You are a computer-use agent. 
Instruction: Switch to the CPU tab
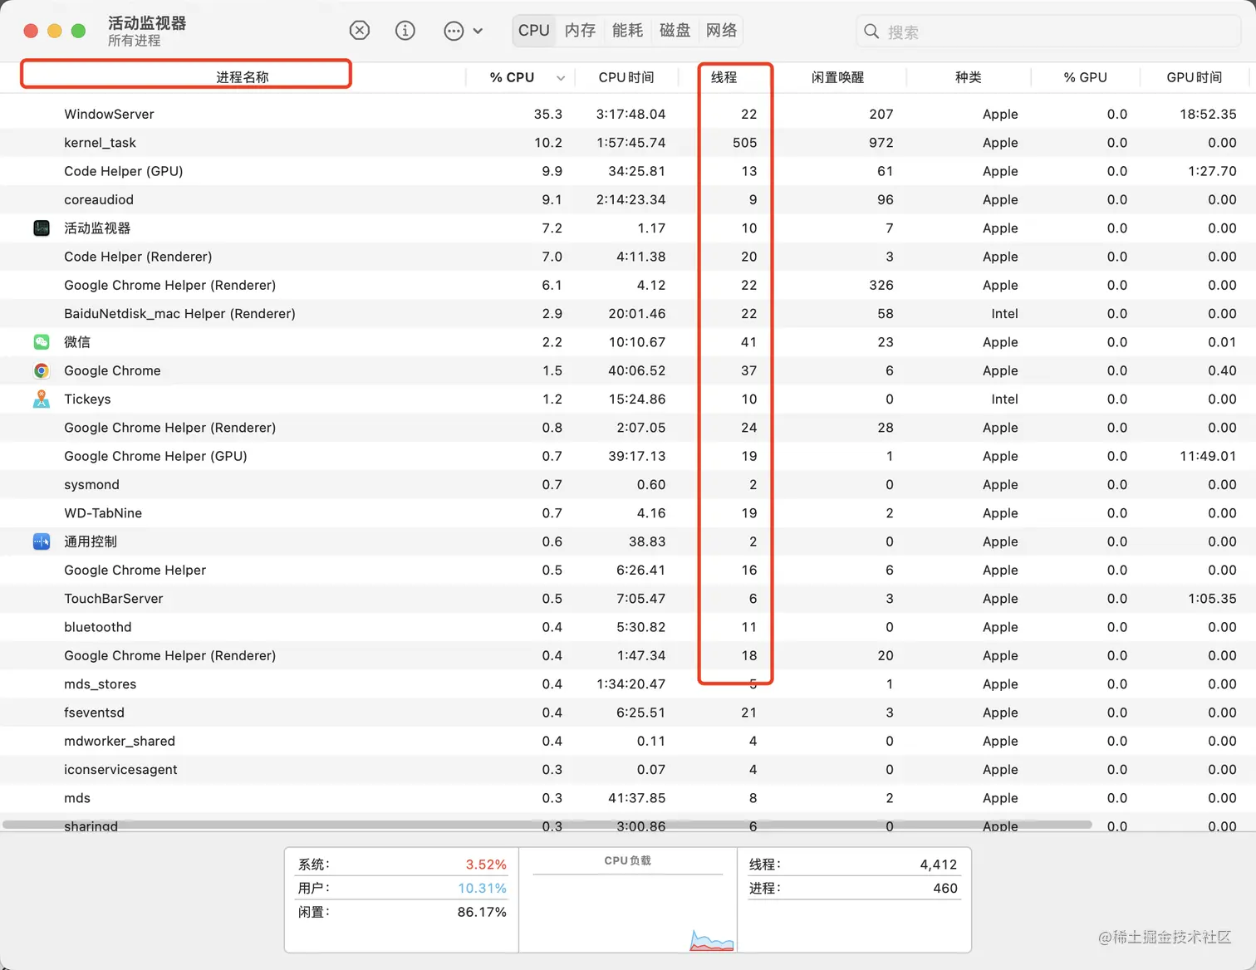pos(534,31)
